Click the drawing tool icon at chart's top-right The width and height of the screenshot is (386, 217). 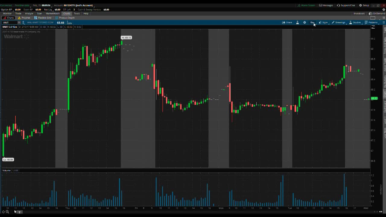[373, 27]
